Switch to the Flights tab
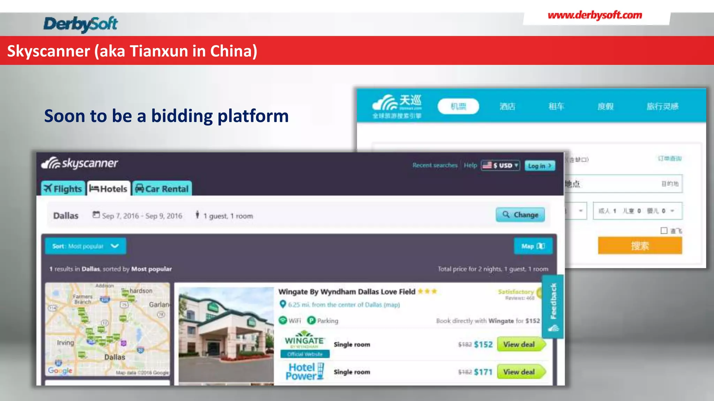 tap(63, 189)
